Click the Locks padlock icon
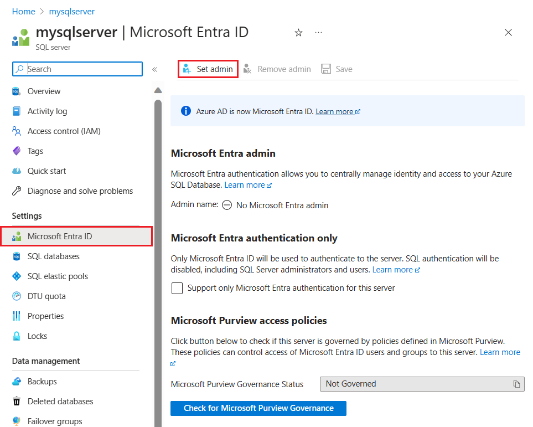 point(17,336)
